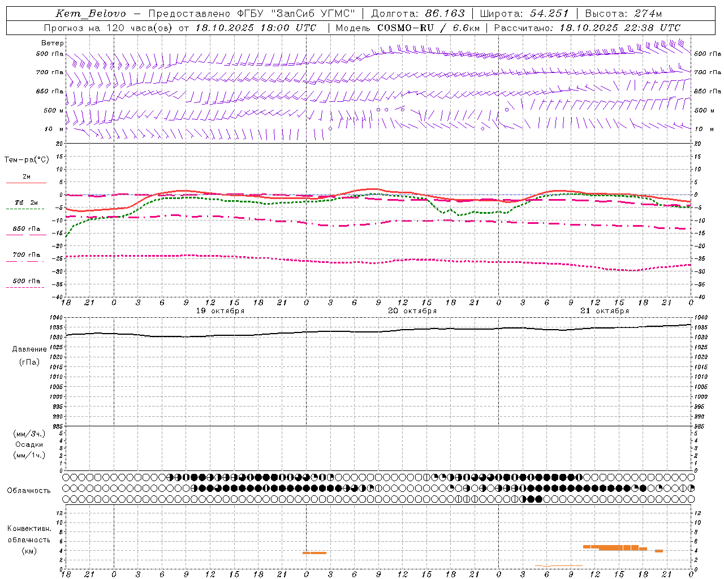The width and height of the screenshot is (724, 579).
Task: Click the Td 2м dew point legend label
Action: click(x=27, y=202)
